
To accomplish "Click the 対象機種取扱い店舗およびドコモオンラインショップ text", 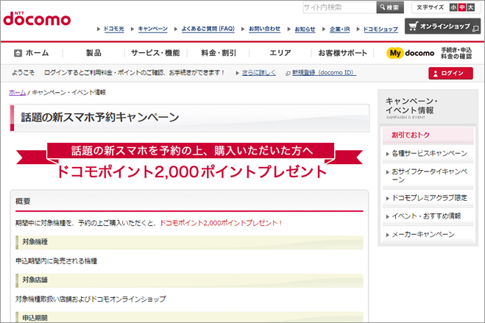I will click(x=91, y=299).
